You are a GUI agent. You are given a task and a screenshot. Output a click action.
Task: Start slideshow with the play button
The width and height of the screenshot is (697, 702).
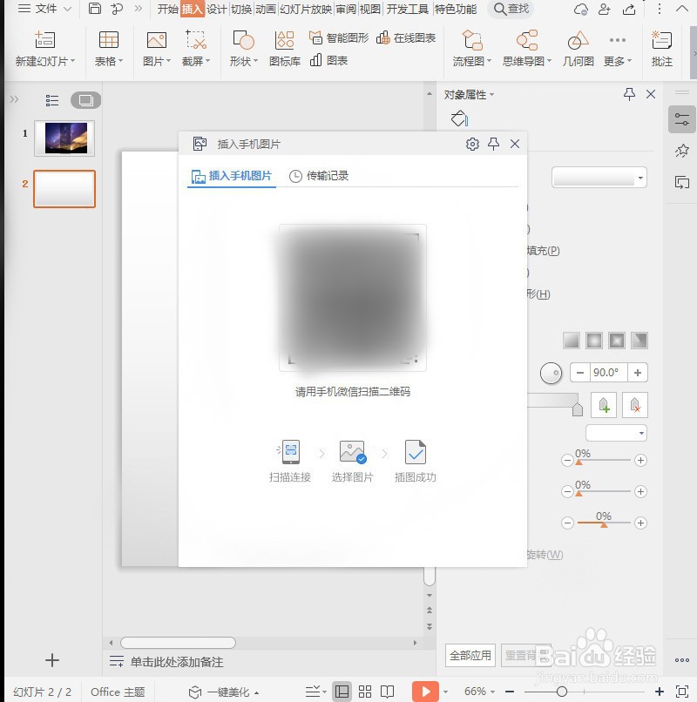pyautogui.click(x=425, y=692)
